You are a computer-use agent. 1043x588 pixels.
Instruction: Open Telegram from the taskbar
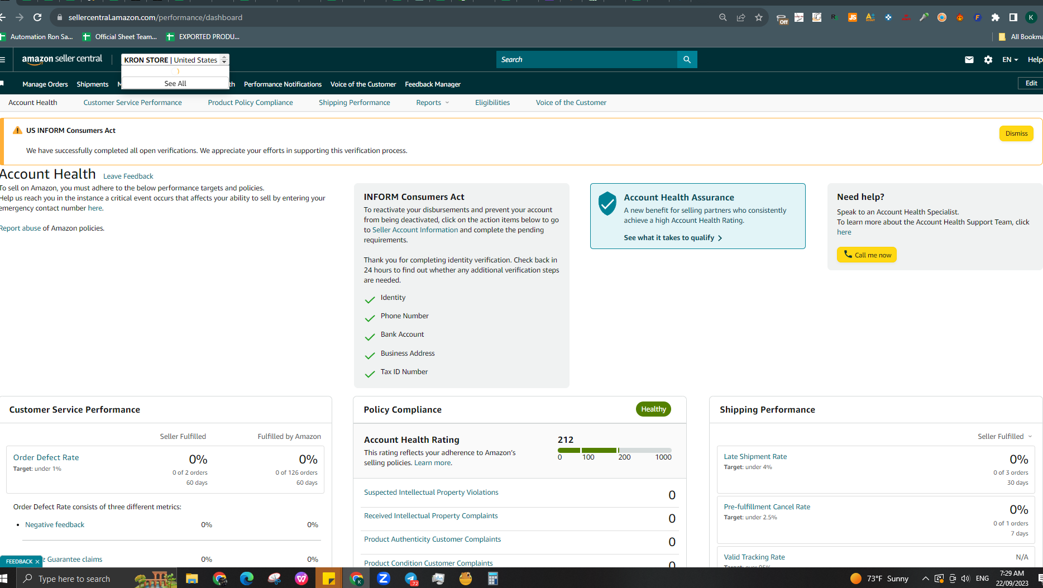click(411, 579)
